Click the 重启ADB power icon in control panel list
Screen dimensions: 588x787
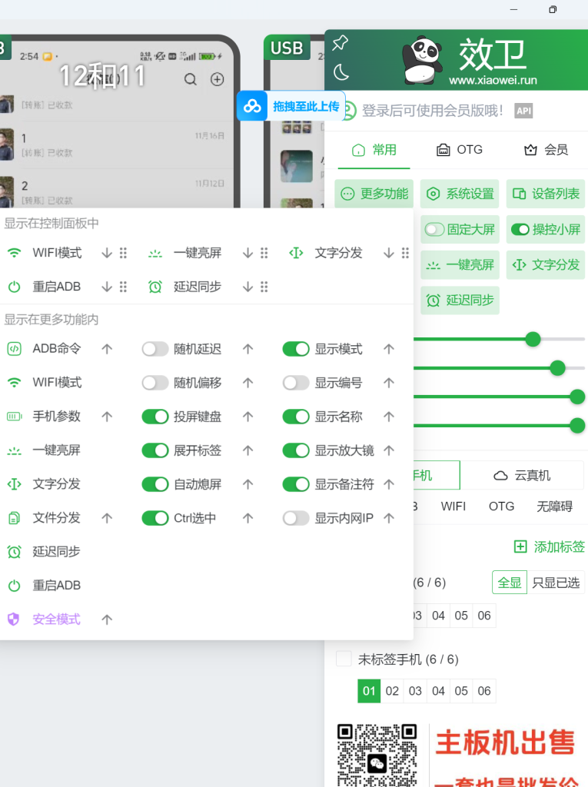14,287
